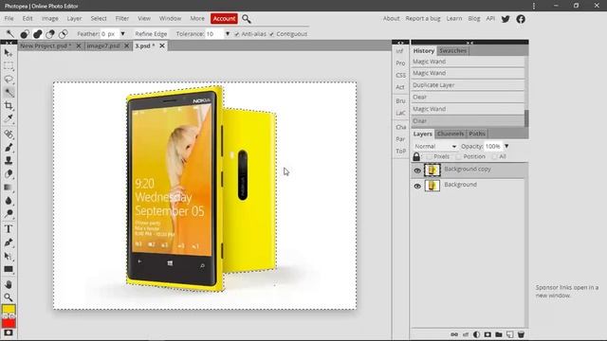Click the Account button
This screenshot has width=607, height=341.
(x=224, y=19)
